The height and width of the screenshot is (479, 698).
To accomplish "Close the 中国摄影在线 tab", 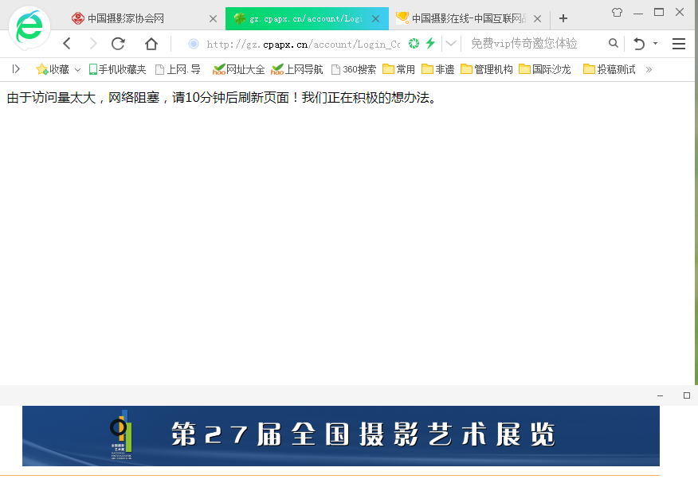I will (x=537, y=18).
